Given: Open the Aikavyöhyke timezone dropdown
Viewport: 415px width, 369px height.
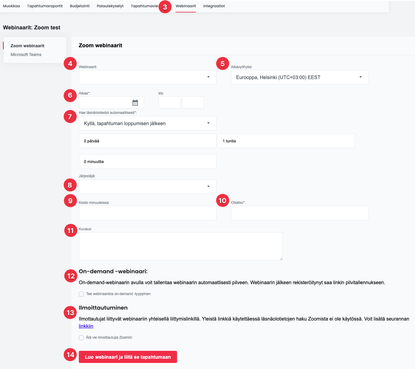Looking at the screenshot, I should [x=300, y=77].
